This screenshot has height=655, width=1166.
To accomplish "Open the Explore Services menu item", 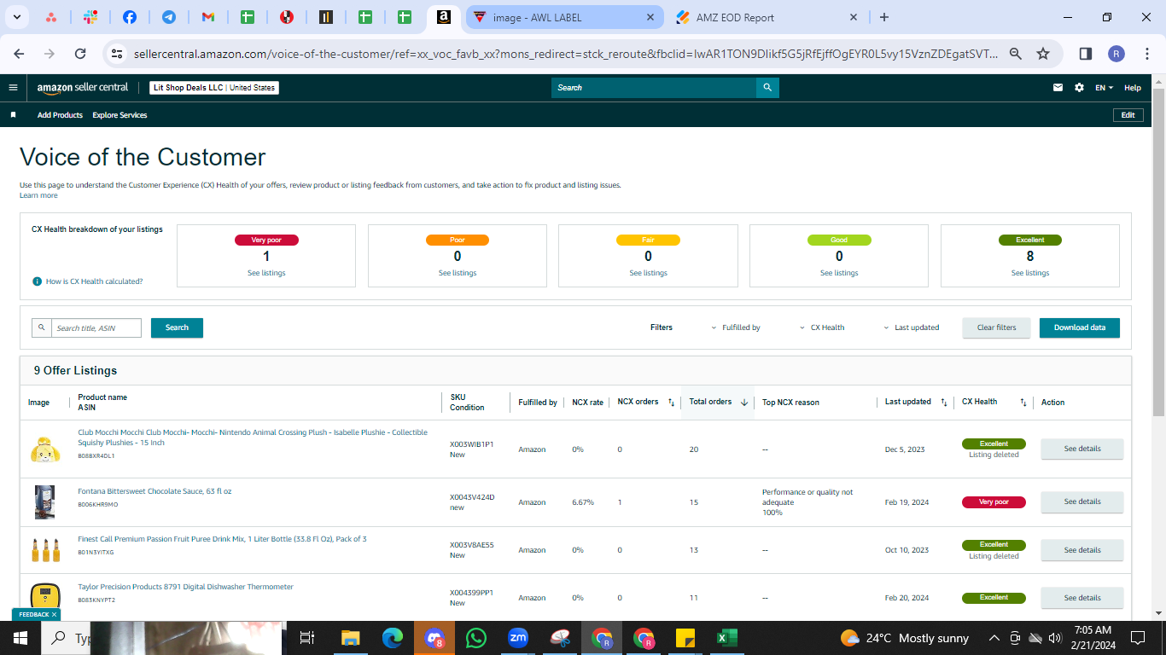I will click(120, 115).
